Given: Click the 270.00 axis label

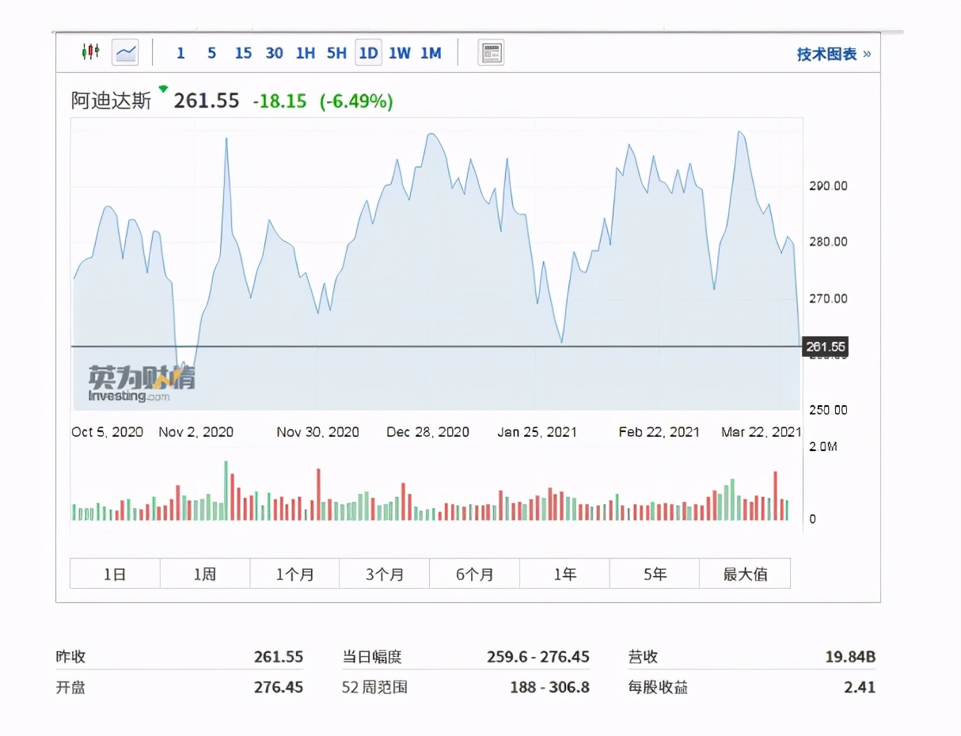Looking at the screenshot, I should coord(828,298).
